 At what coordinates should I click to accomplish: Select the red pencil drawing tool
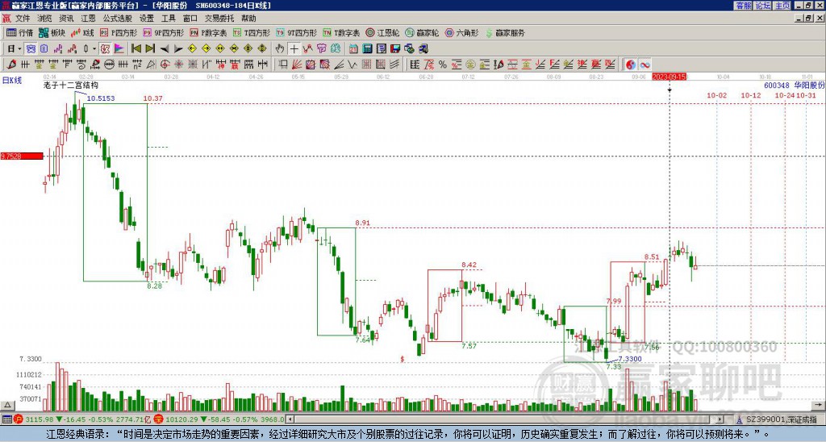pyautogui.click(x=11, y=65)
